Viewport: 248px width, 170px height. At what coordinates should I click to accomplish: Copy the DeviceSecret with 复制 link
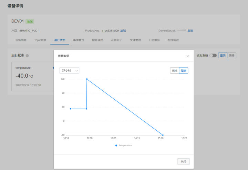tap(190, 30)
